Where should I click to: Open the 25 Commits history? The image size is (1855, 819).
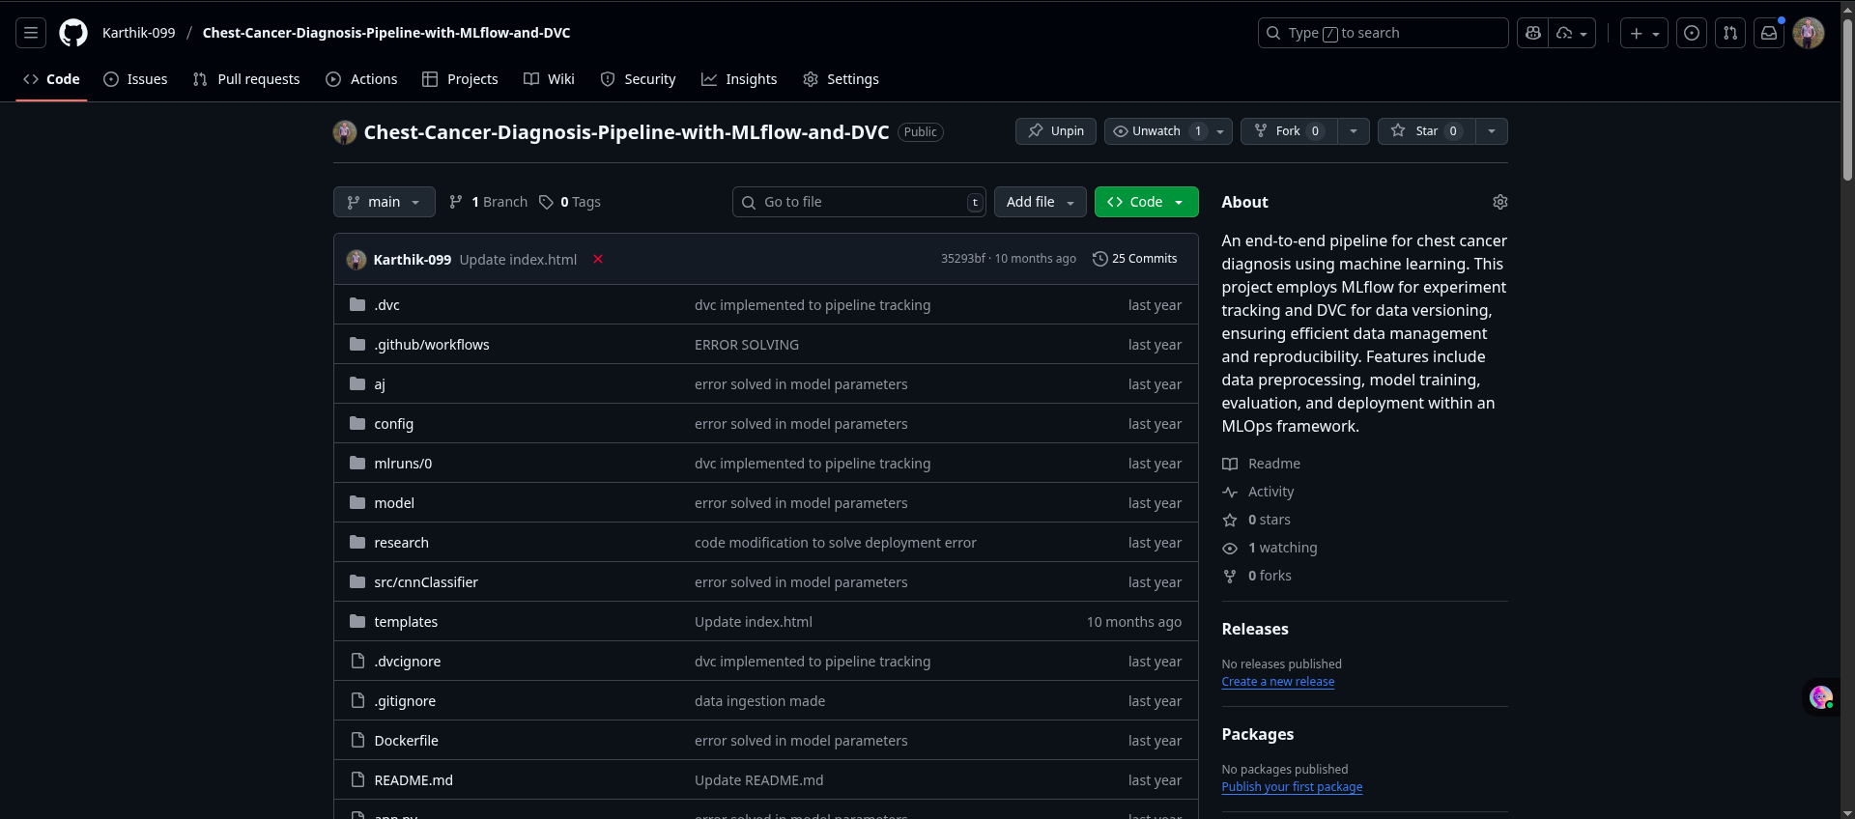click(x=1134, y=259)
